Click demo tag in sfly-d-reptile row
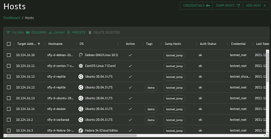271x139 pixels. point(151,88)
